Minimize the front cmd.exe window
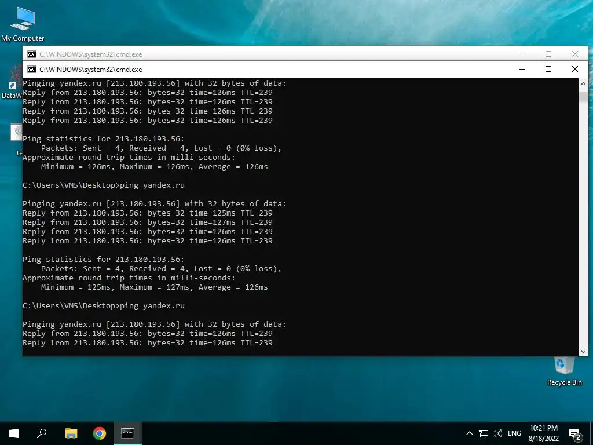Image resolution: width=593 pixels, height=445 pixels. point(522,70)
